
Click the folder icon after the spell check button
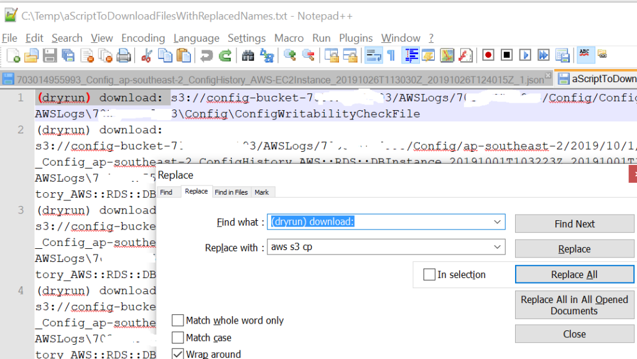click(602, 54)
